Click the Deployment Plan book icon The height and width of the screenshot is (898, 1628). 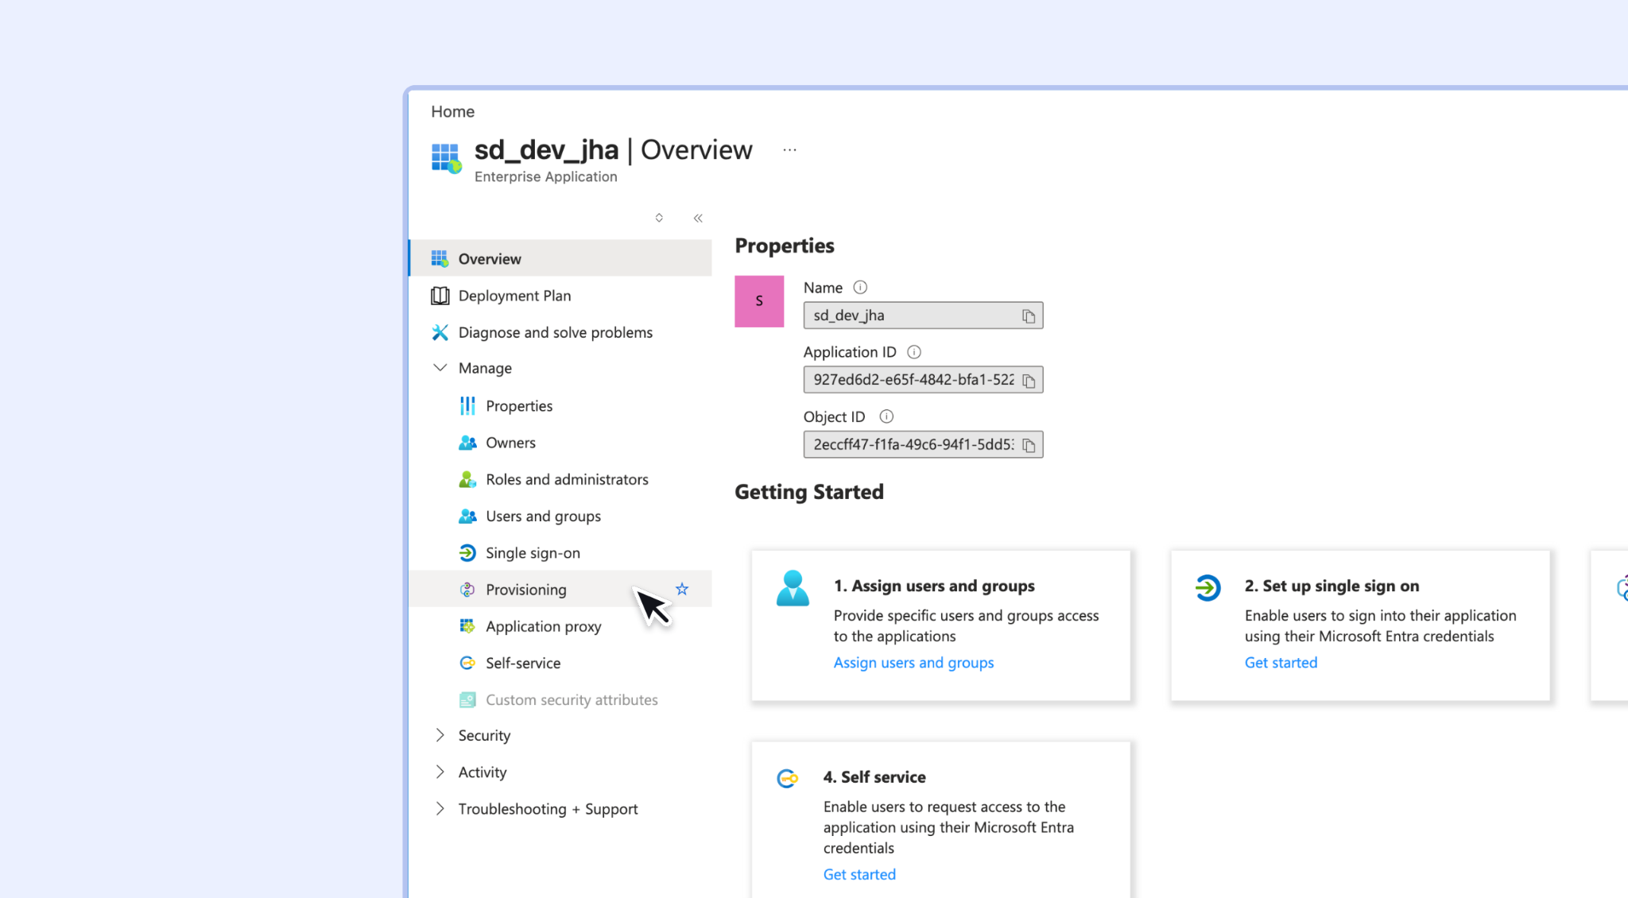440,296
